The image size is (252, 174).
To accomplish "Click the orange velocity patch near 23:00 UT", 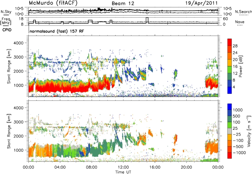I will point(211,147).
